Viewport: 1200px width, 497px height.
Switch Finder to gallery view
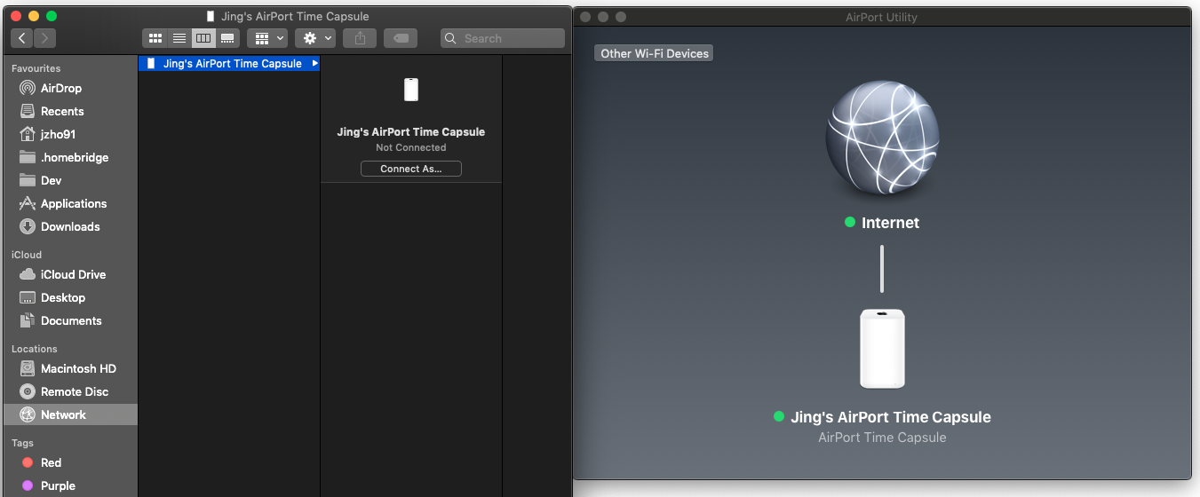[227, 38]
